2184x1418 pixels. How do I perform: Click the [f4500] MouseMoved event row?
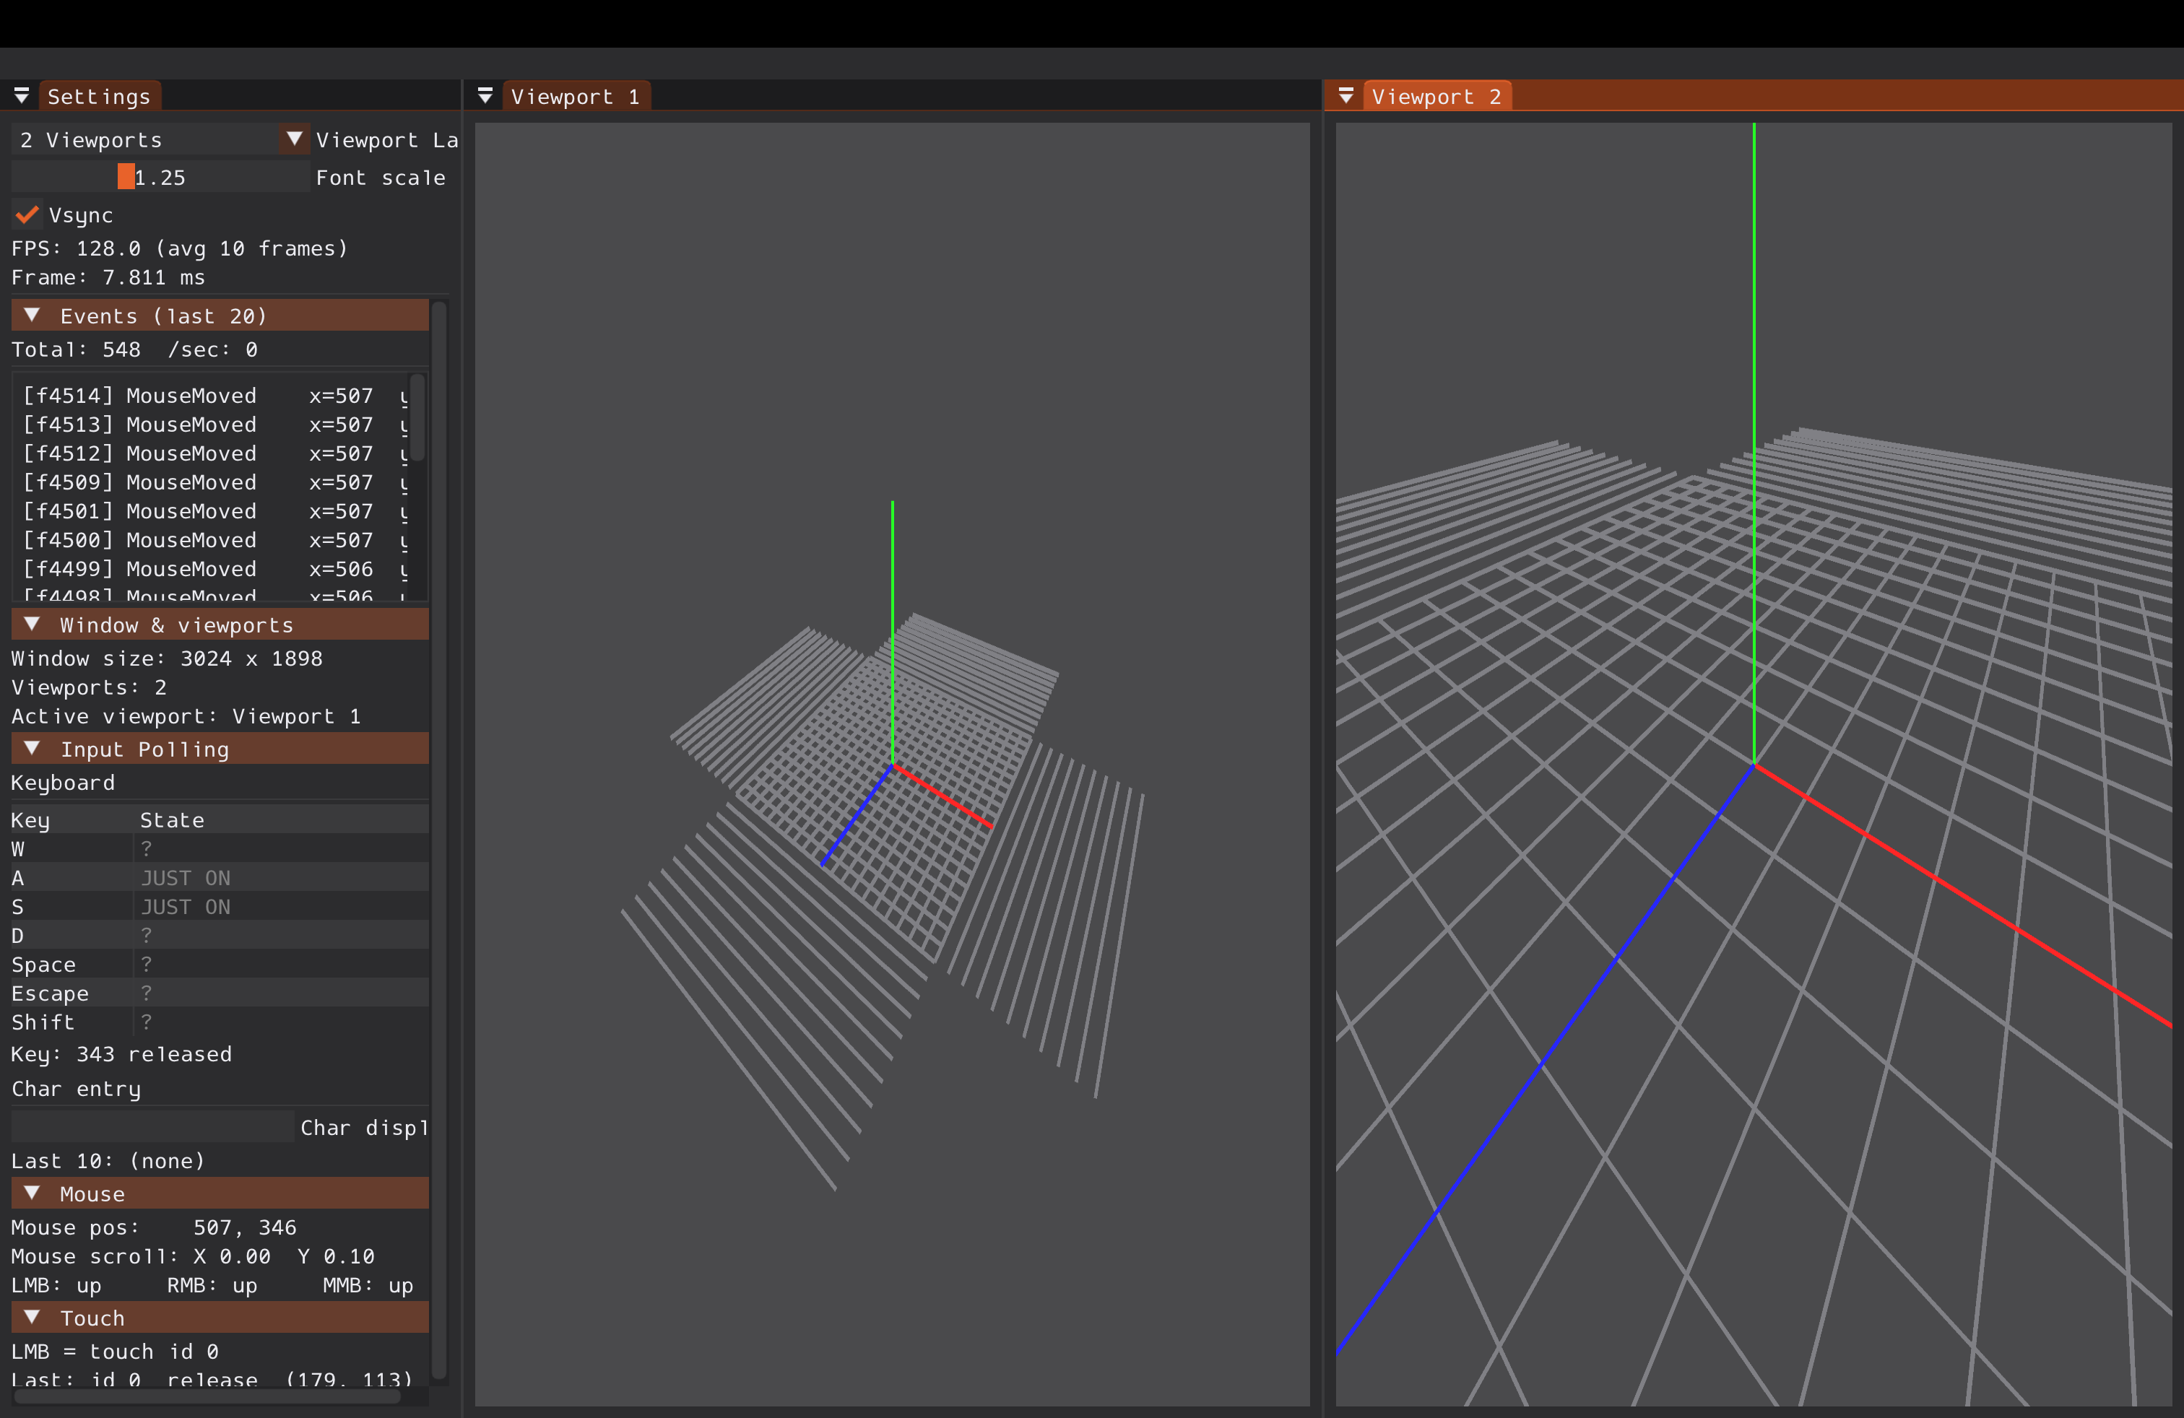[214, 540]
